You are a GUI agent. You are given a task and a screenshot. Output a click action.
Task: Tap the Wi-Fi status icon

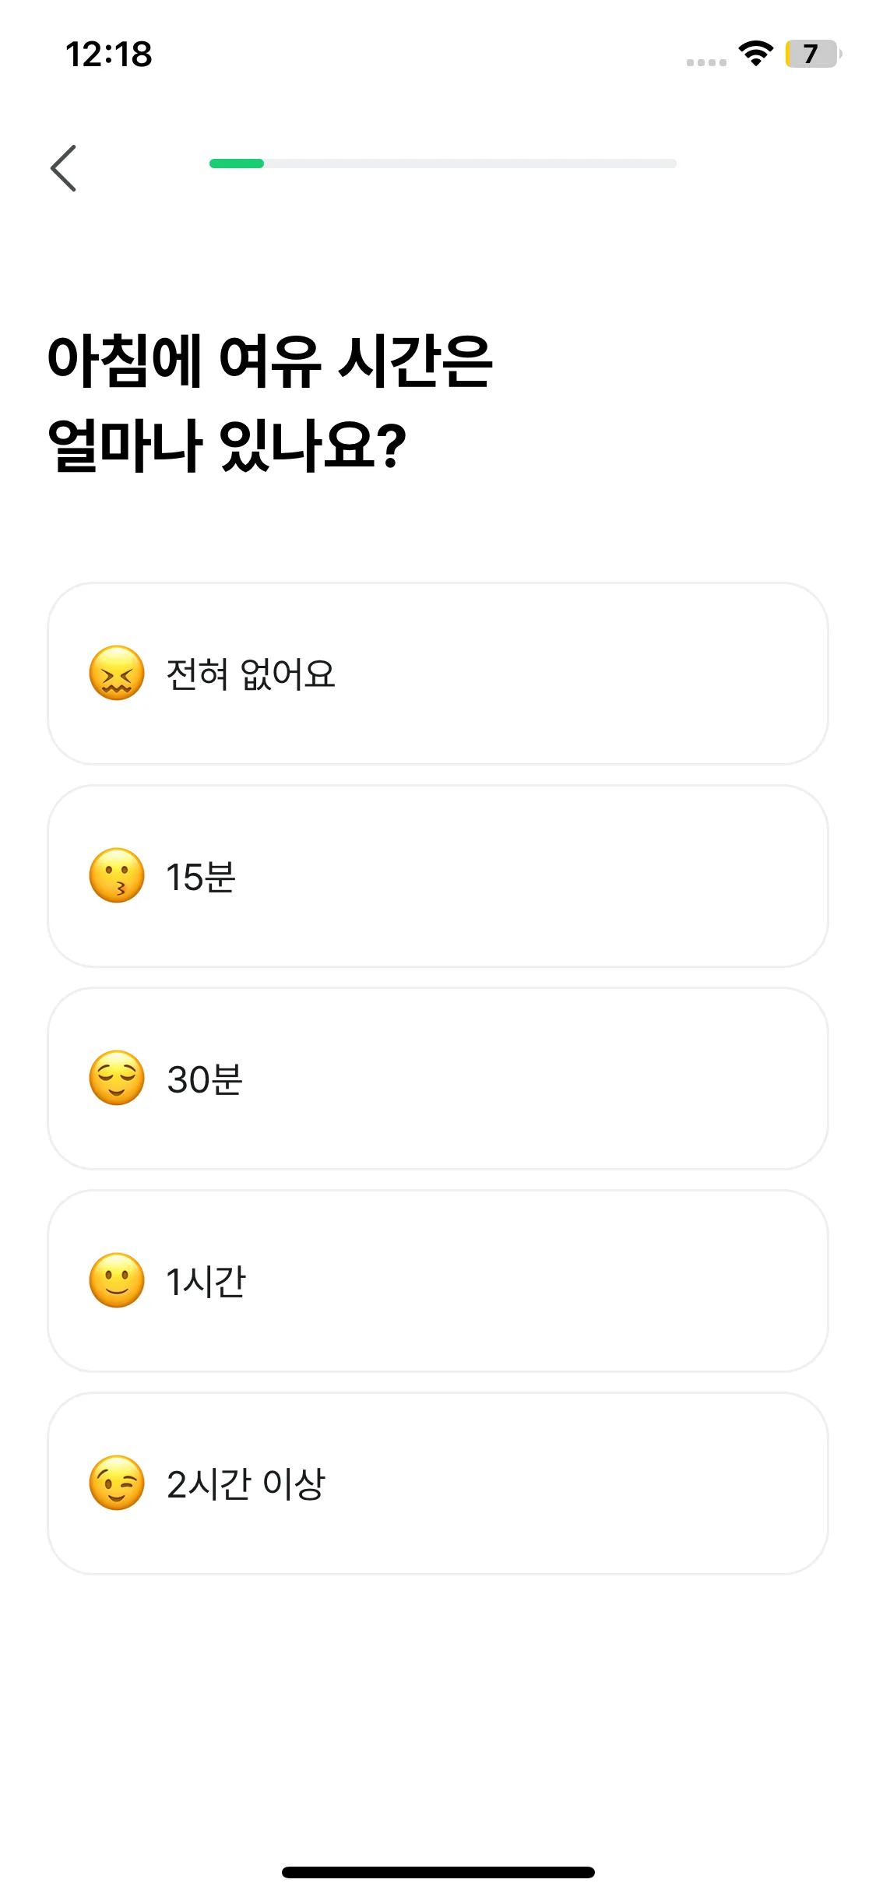click(x=755, y=54)
